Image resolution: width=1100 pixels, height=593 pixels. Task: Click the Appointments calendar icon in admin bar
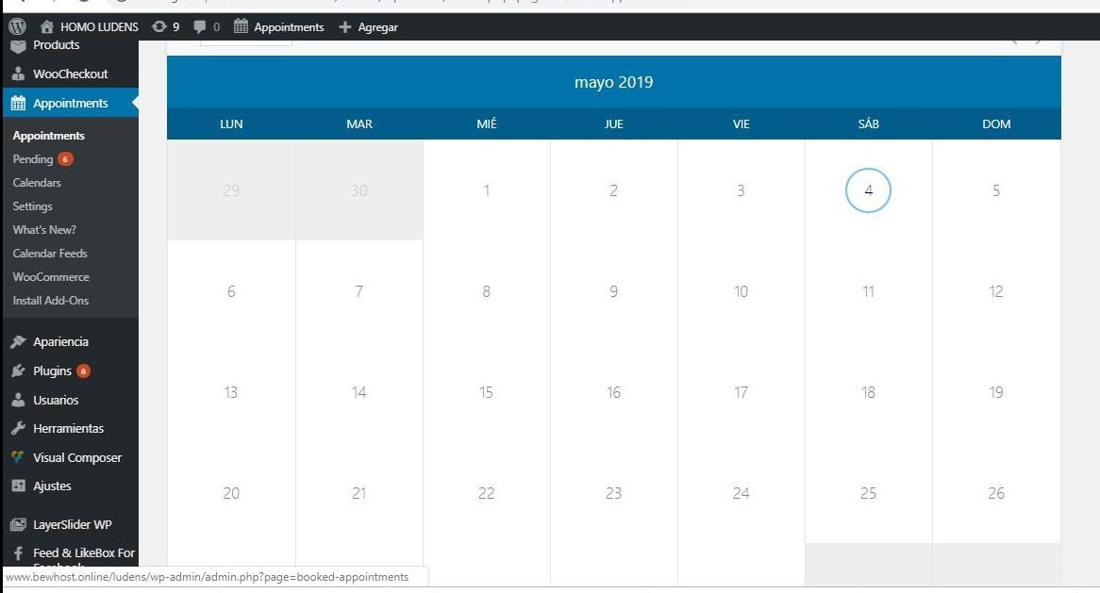(x=241, y=26)
